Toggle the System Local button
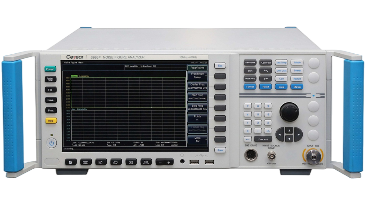 (x=51, y=79)
